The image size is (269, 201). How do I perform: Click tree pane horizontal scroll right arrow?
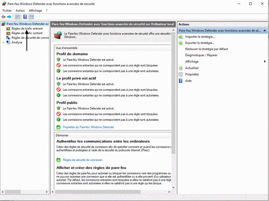click(47, 192)
